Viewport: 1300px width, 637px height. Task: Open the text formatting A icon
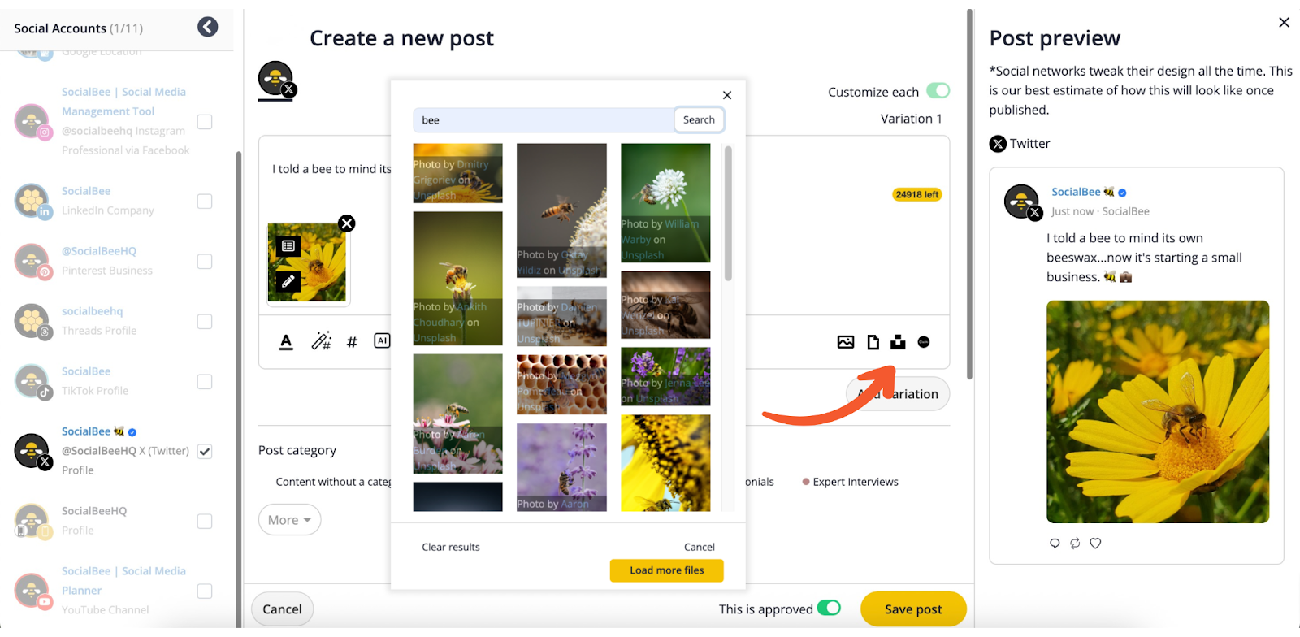pos(286,342)
